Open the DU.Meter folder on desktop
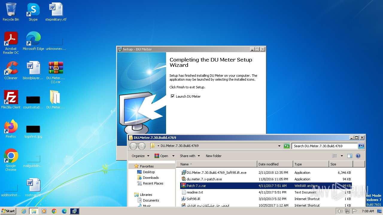The height and width of the screenshot is (215, 383). pyautogui.click(x=55, y=99)
